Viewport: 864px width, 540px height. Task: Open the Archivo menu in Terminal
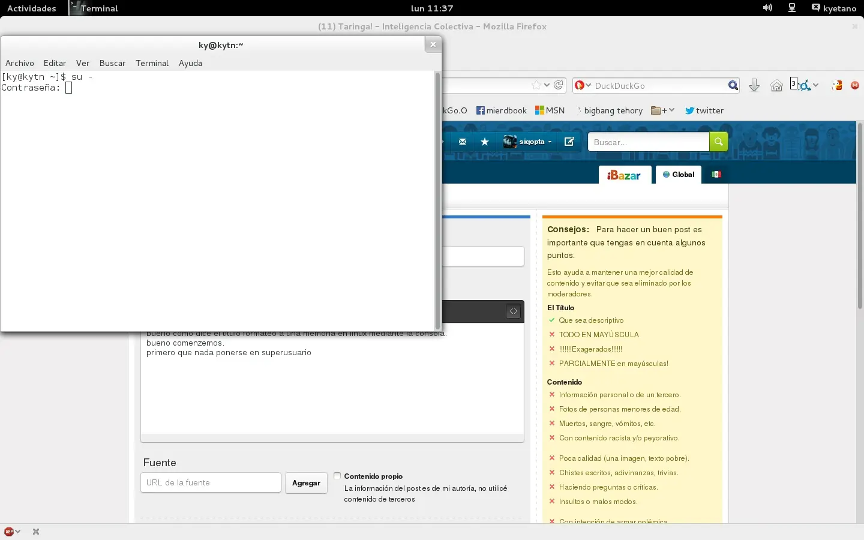[20, 63]
